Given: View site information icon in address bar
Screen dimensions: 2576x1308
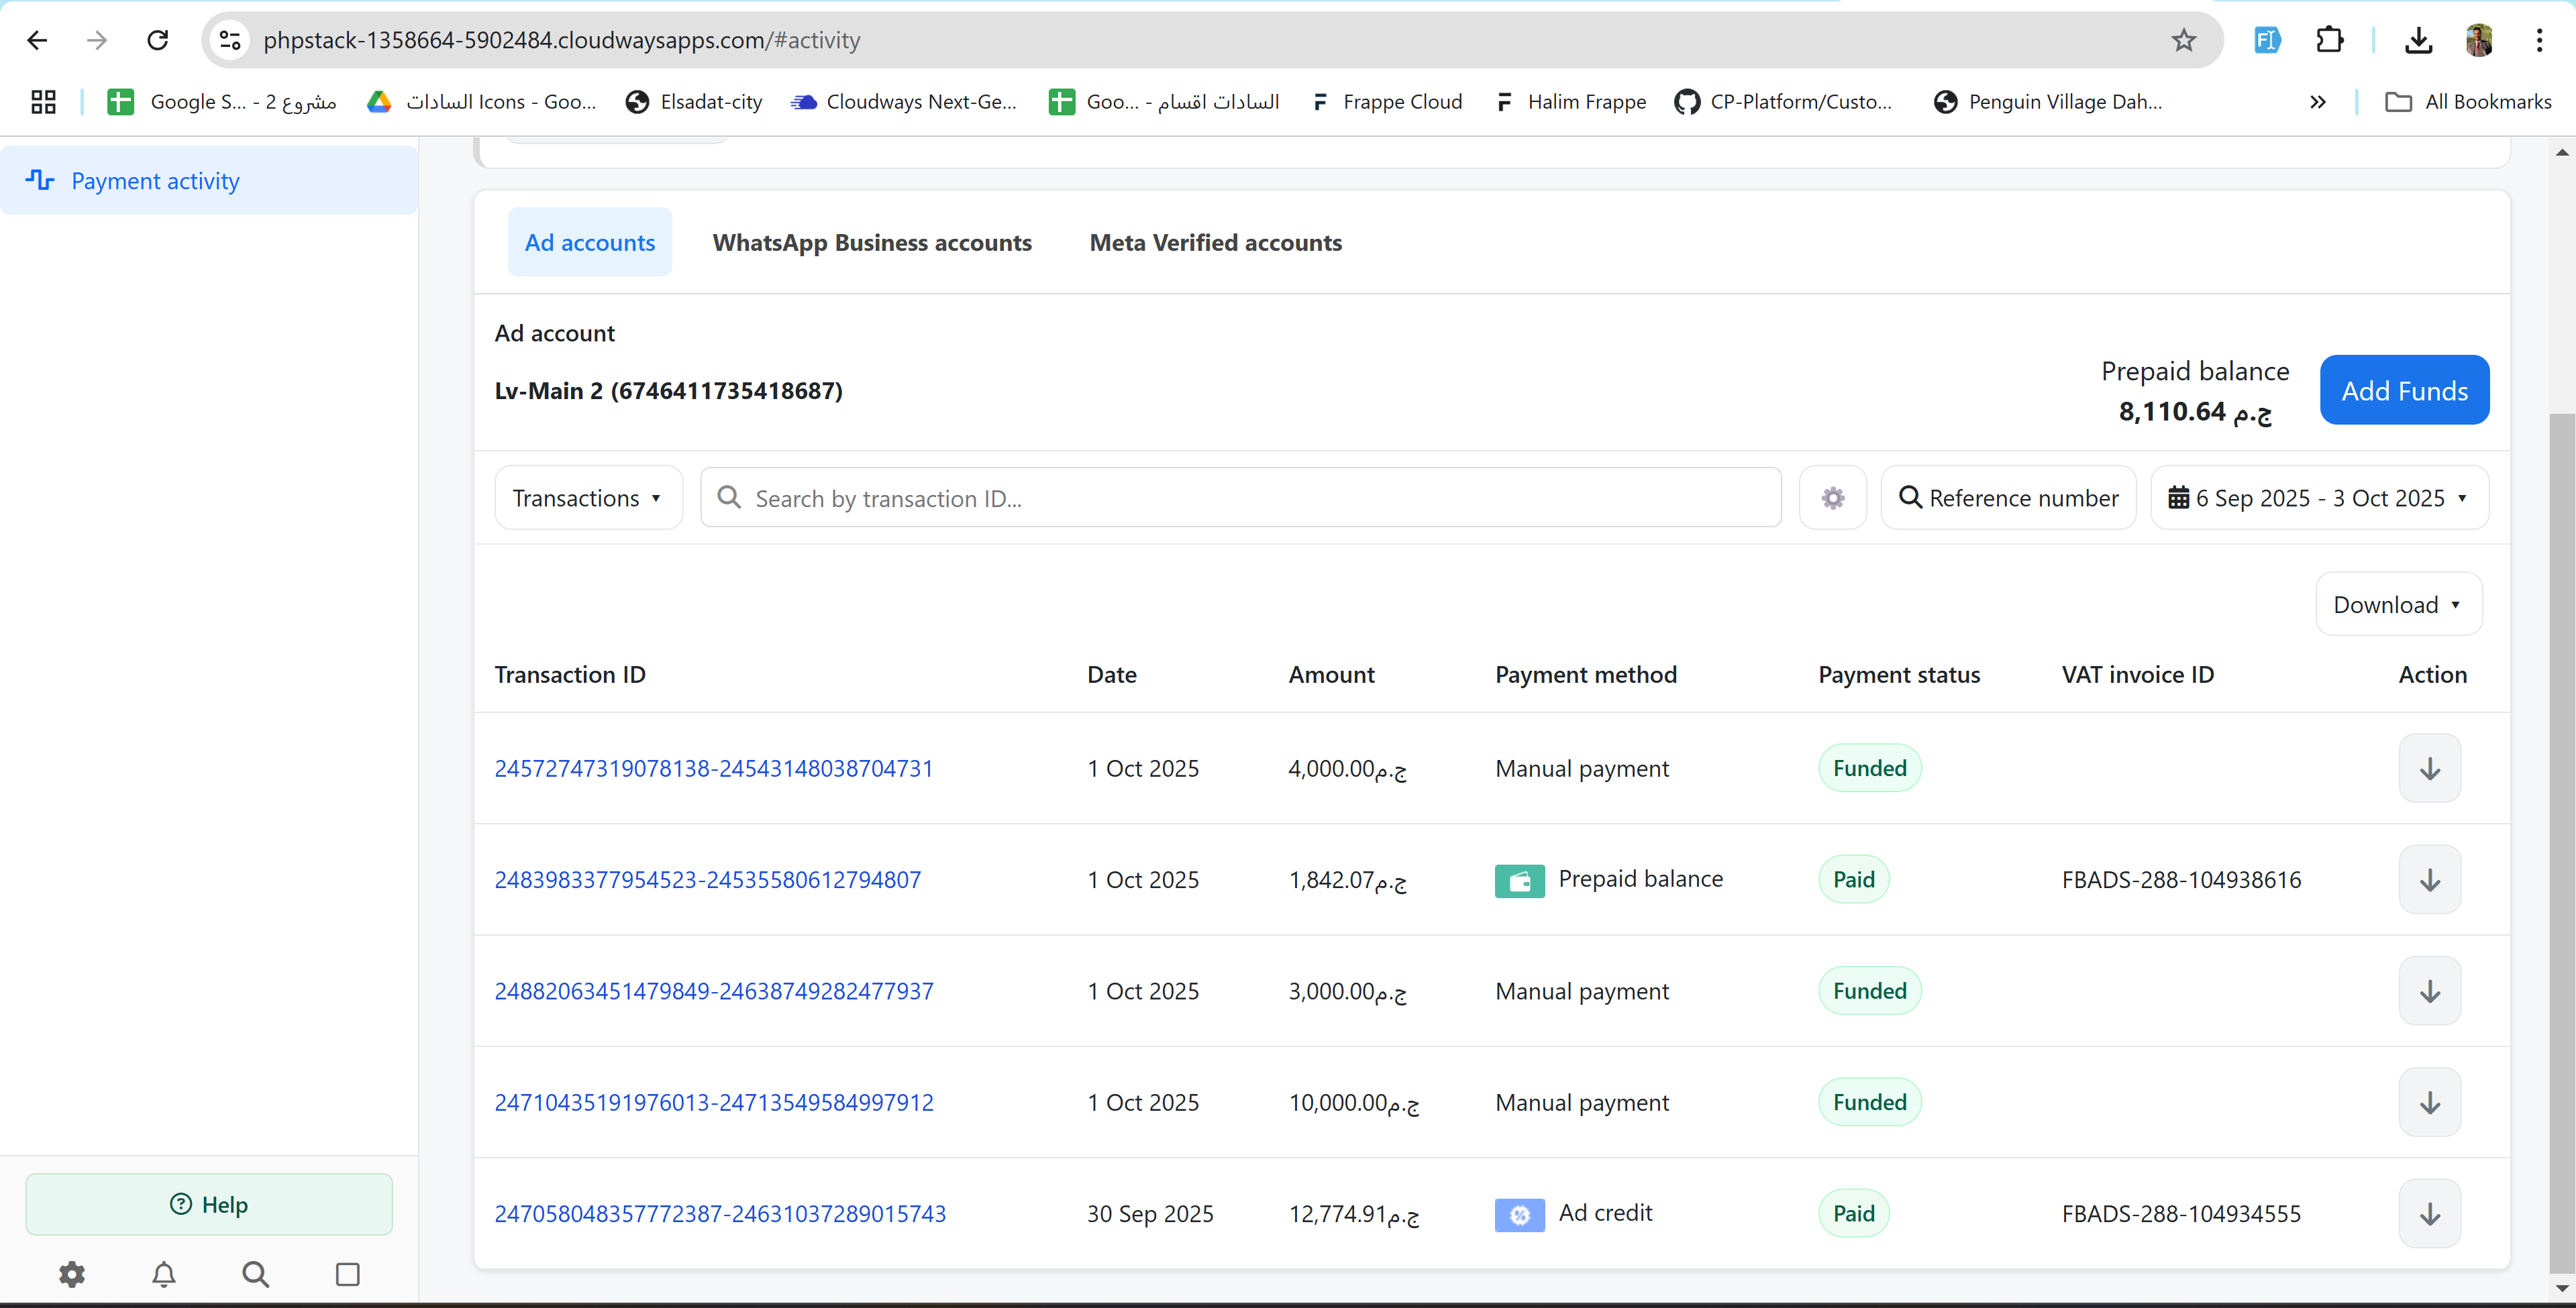Looking at the screenshot, I should [230, 40].
